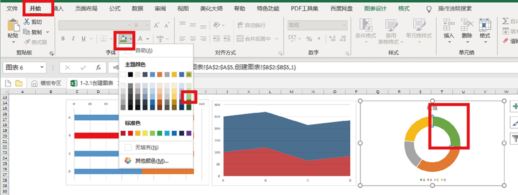This screenshot has width=518, height=195.
Task: Open the Chart Design (图表设计) tab
Action: [x=375, y=8]
